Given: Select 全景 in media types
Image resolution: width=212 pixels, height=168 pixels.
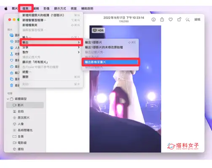Looking at the screenshot, I should (25, 136).
